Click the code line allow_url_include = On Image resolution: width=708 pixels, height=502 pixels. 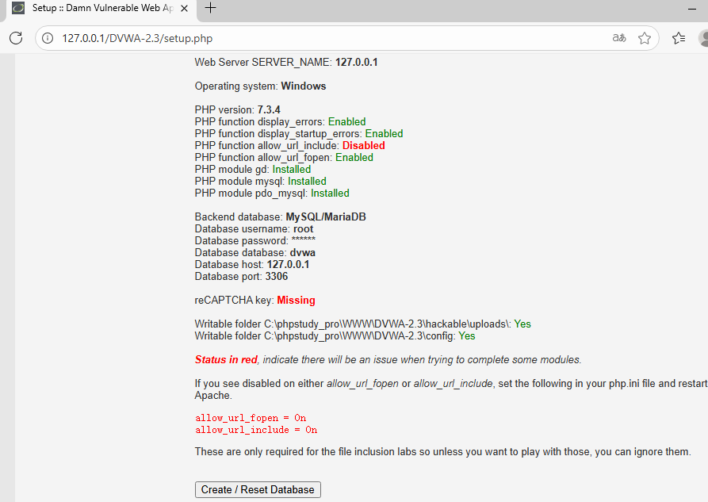[x=256, y=430]
